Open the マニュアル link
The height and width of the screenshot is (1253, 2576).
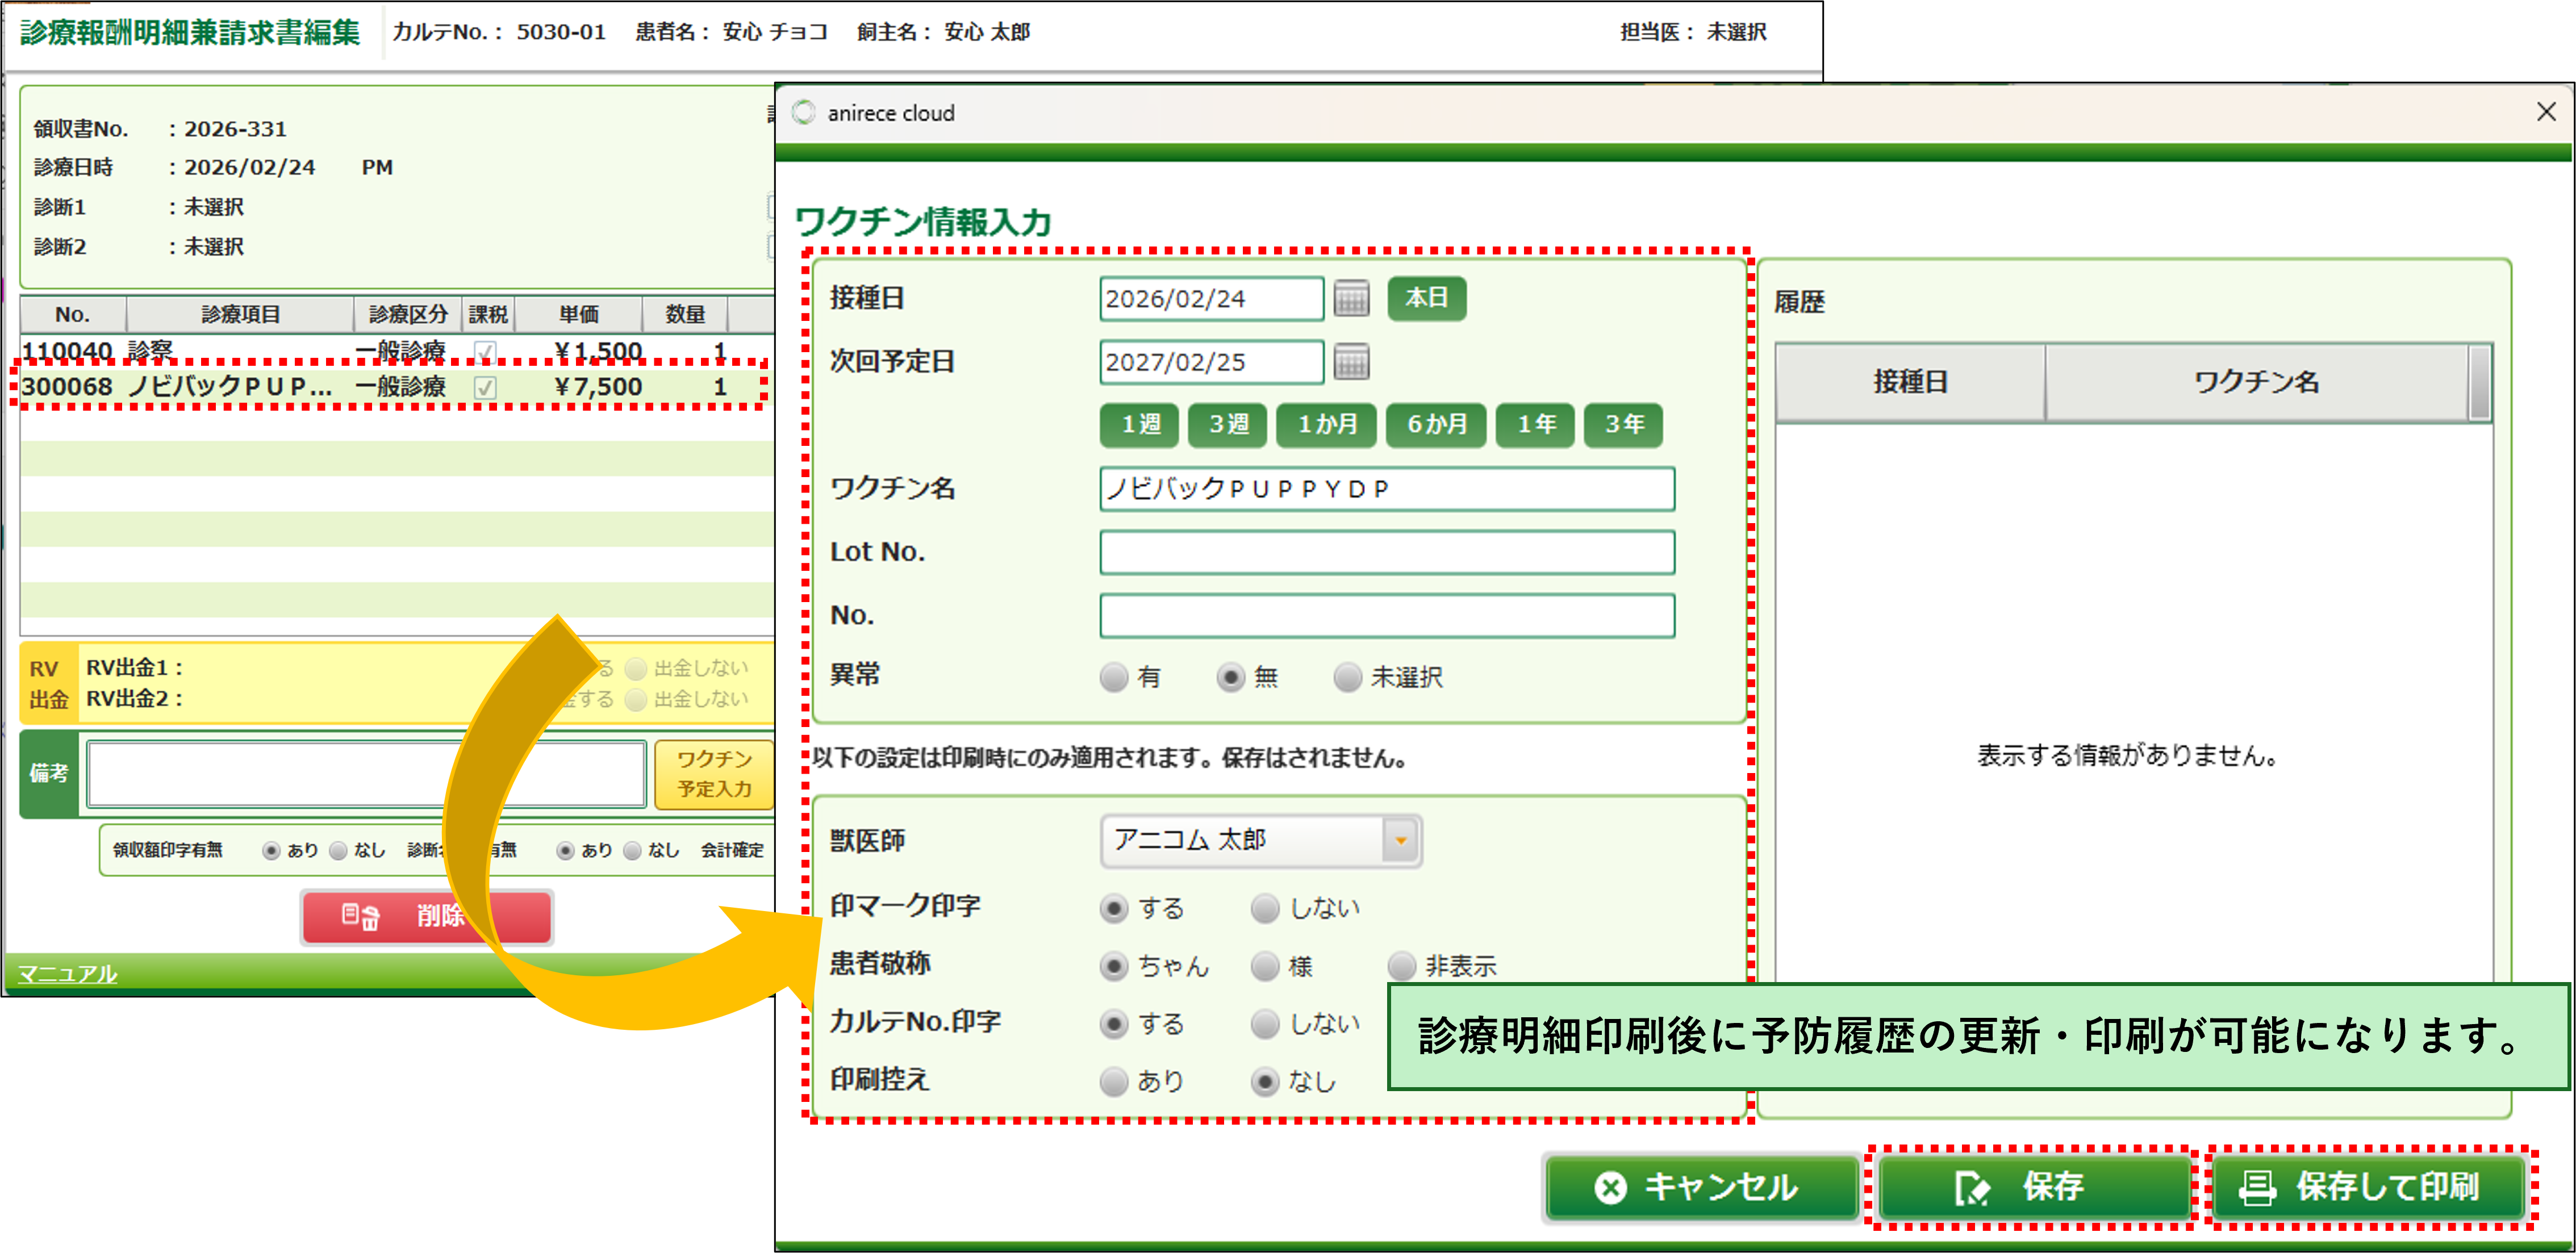(67, 973)
